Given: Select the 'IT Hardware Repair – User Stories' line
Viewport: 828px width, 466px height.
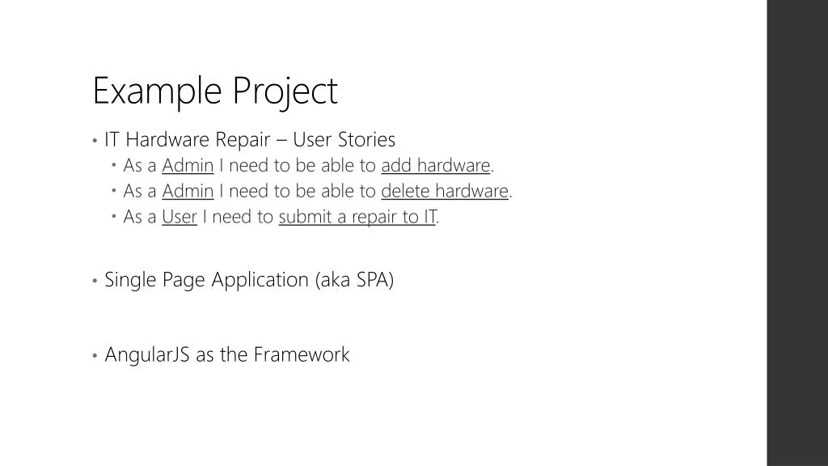Looking at the screenshot, I should (250, 139).
